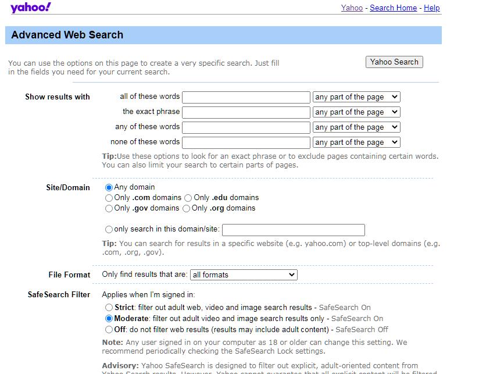This screenshot has width=479, height=374.
Task: Click the domain/site text input box
Action: [x=294, y=230]
